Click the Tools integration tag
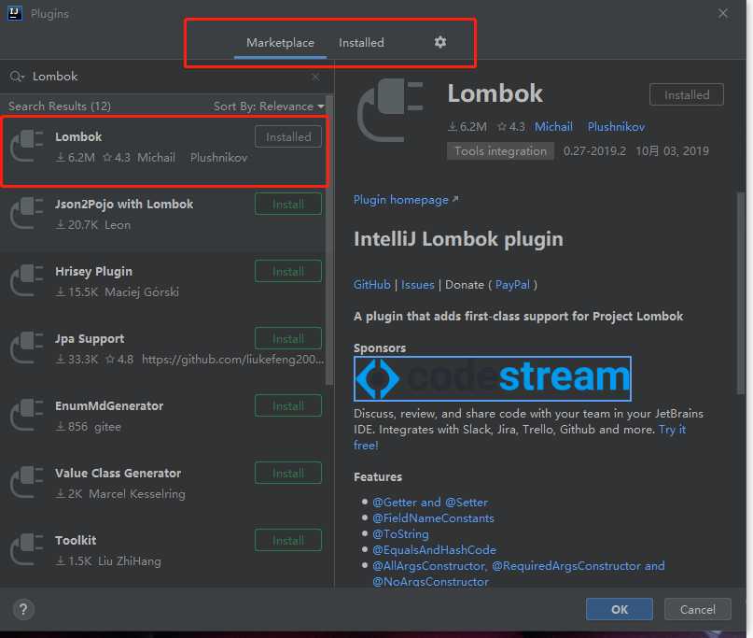Viewport: 753px width, 638px height. pyautogui.click(x=500, y=151)
